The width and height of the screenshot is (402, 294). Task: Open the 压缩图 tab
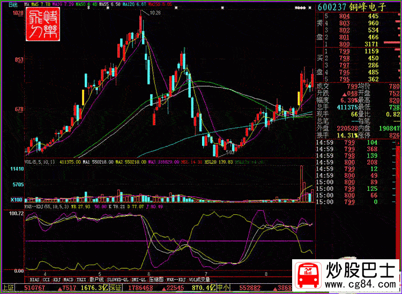pyautogui.click(x=156, y=279)
